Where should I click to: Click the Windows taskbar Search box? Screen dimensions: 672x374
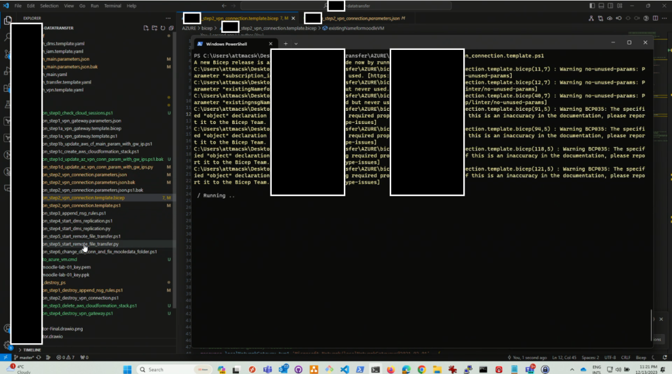156,369
